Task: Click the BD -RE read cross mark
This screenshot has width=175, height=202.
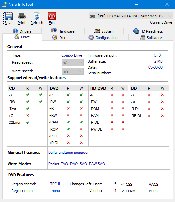Action: point(149,102)
